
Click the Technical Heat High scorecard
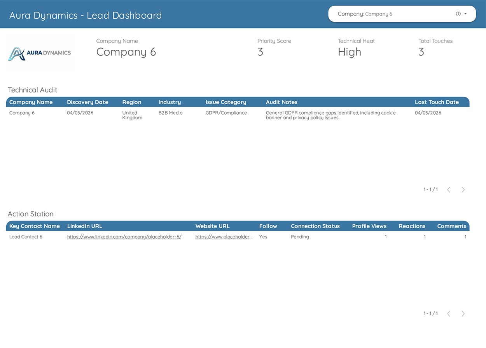[349, 52]
